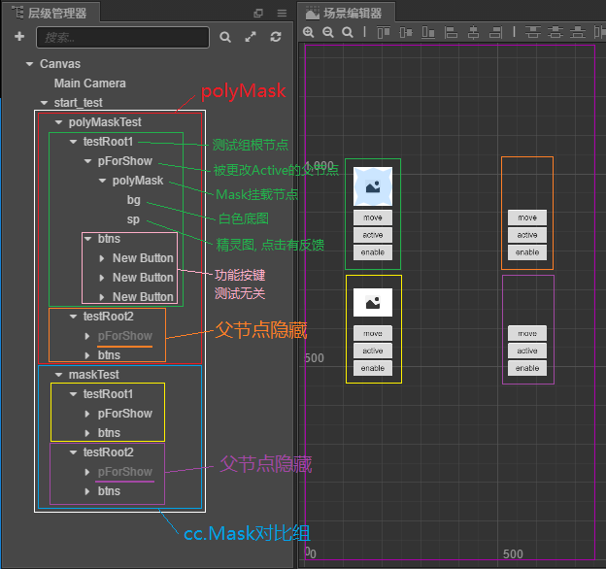Collapse the start_test node arrow

pos(45,103)
